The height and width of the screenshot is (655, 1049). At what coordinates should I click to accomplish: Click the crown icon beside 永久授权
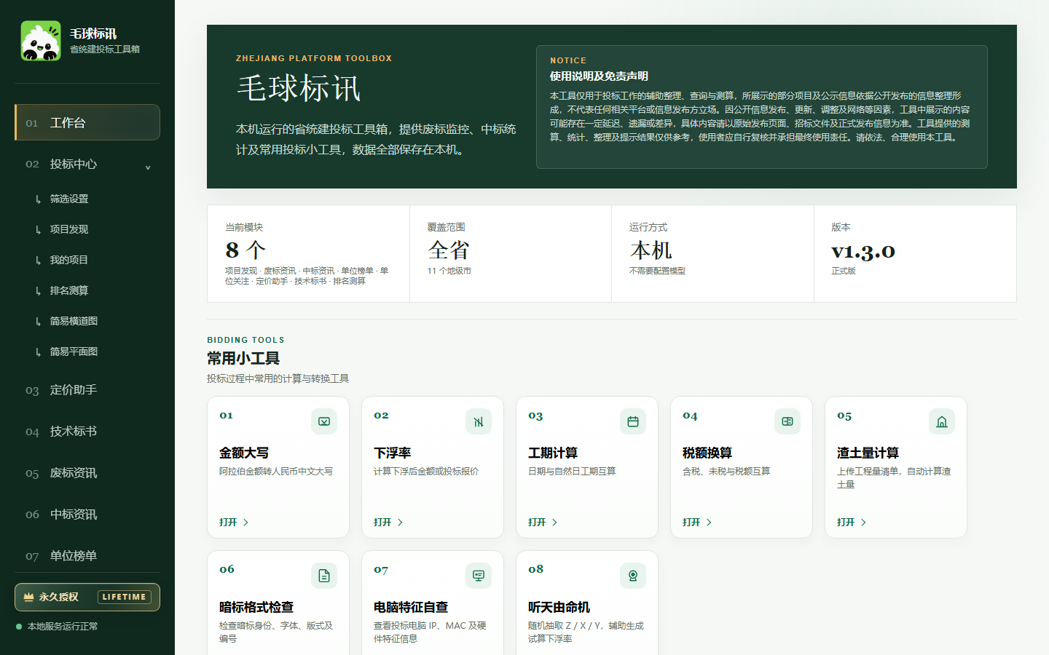(x=28, y=597)
